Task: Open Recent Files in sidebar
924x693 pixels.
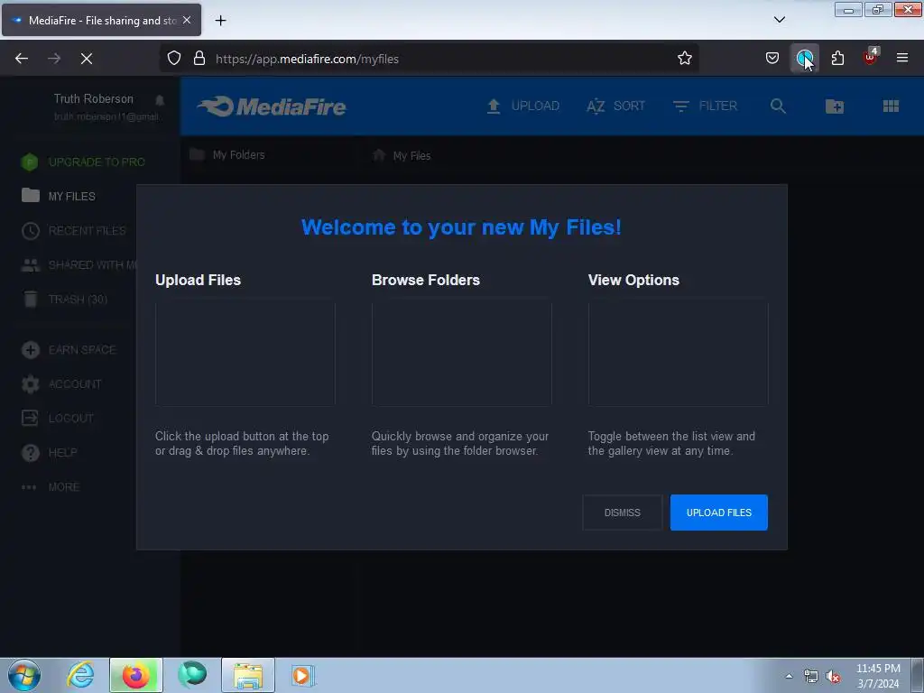Action: click(x=74, y=230)
